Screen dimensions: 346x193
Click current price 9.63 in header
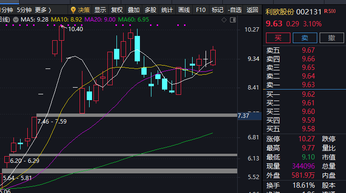pos(274,23)
